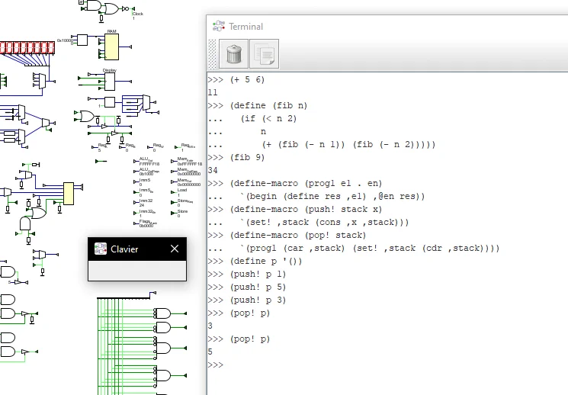Select the OR gate near Clock
The width and height of the screenshot is (568, 395).
[111, 8]
